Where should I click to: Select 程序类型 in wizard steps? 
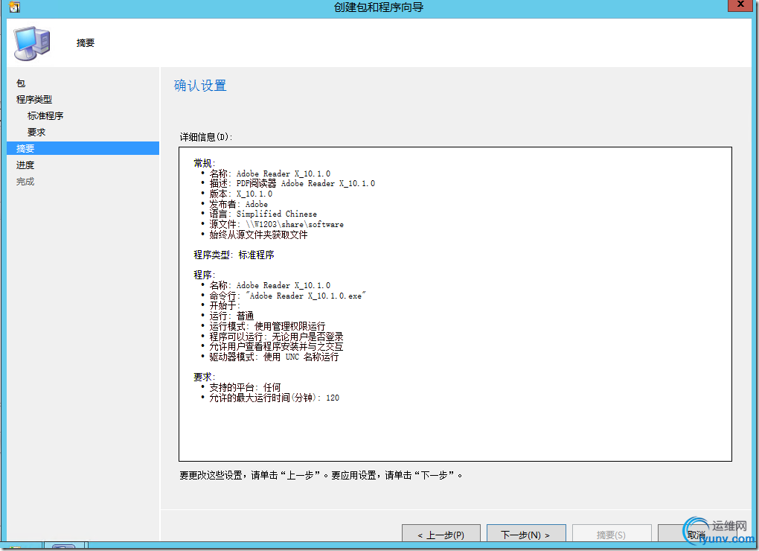[x=34, y=99]
